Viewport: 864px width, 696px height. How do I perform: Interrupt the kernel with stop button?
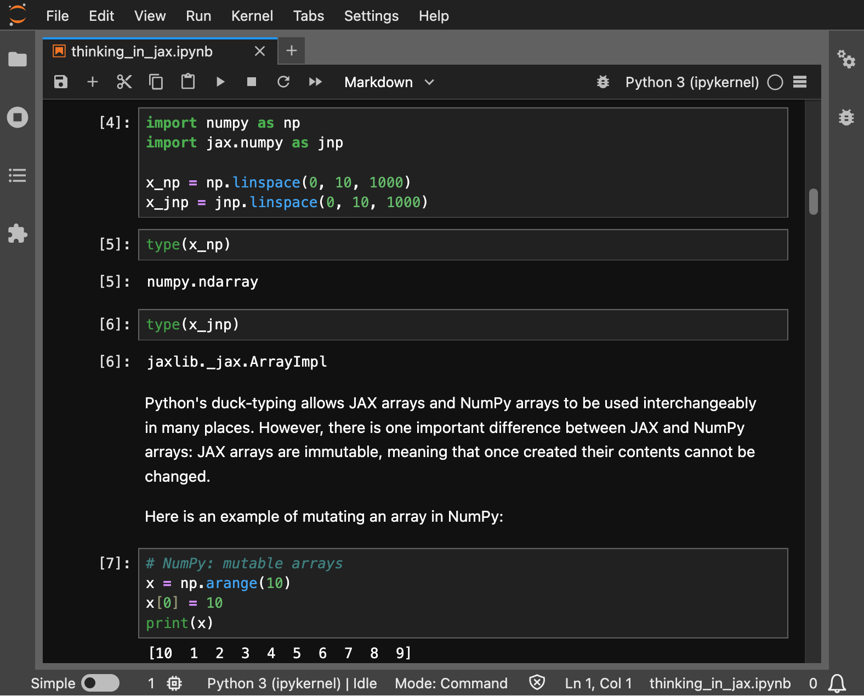pos(252,82)
